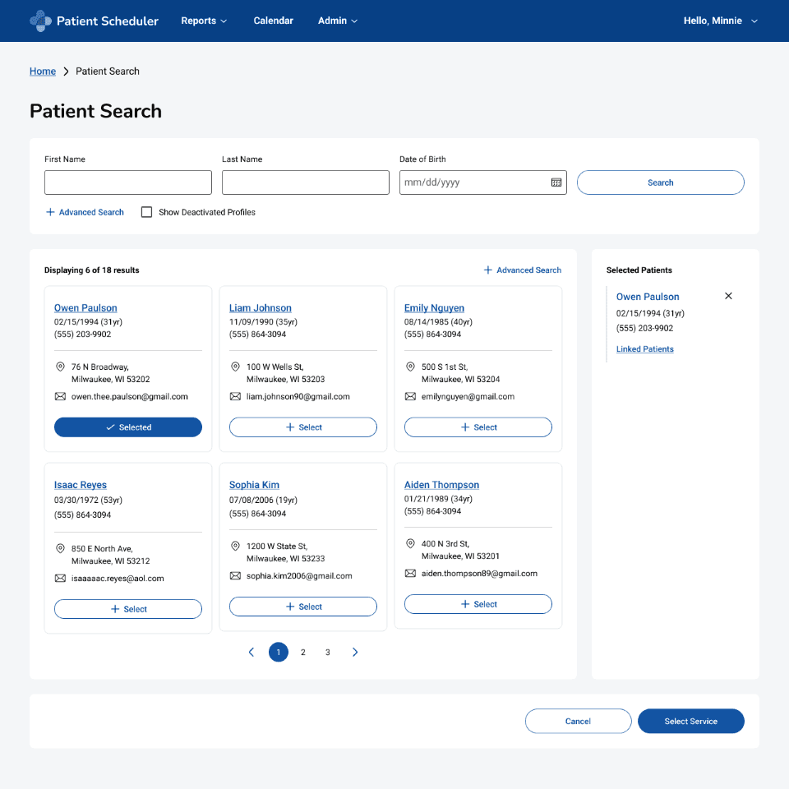Remove Owen Paulson from Selected Patients

tap(728, 296)
